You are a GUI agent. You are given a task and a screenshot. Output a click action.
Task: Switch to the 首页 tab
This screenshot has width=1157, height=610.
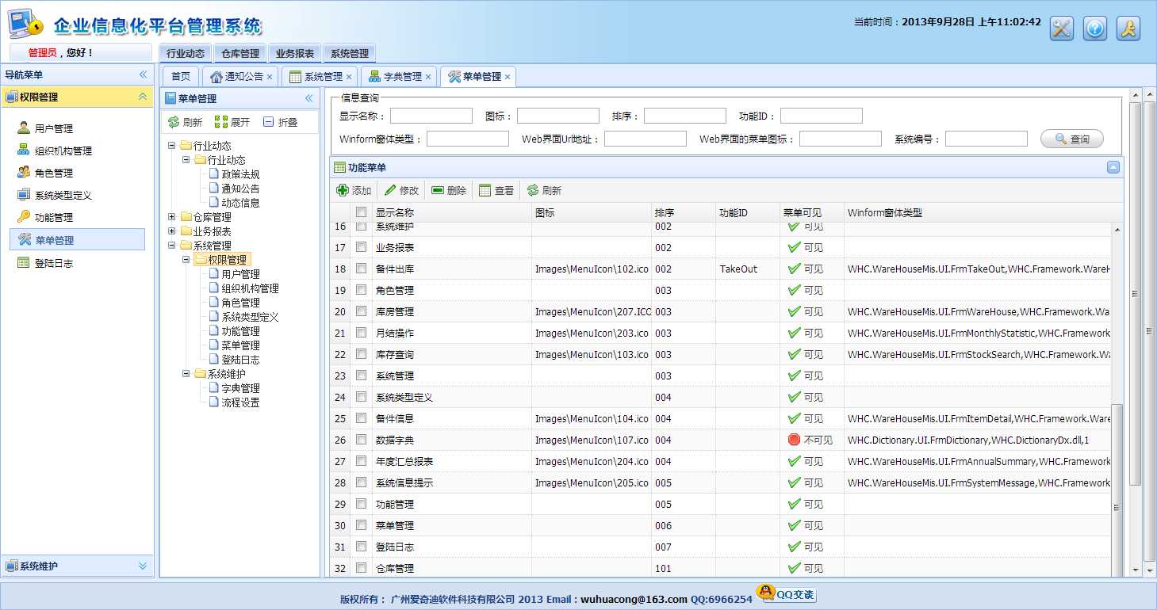coord(181,77)
